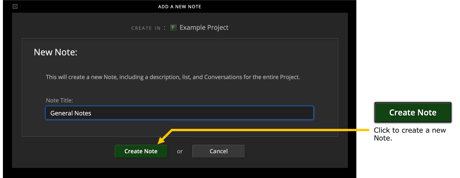Click the New Note: heading
460x178 pixels.
point(56,52)
